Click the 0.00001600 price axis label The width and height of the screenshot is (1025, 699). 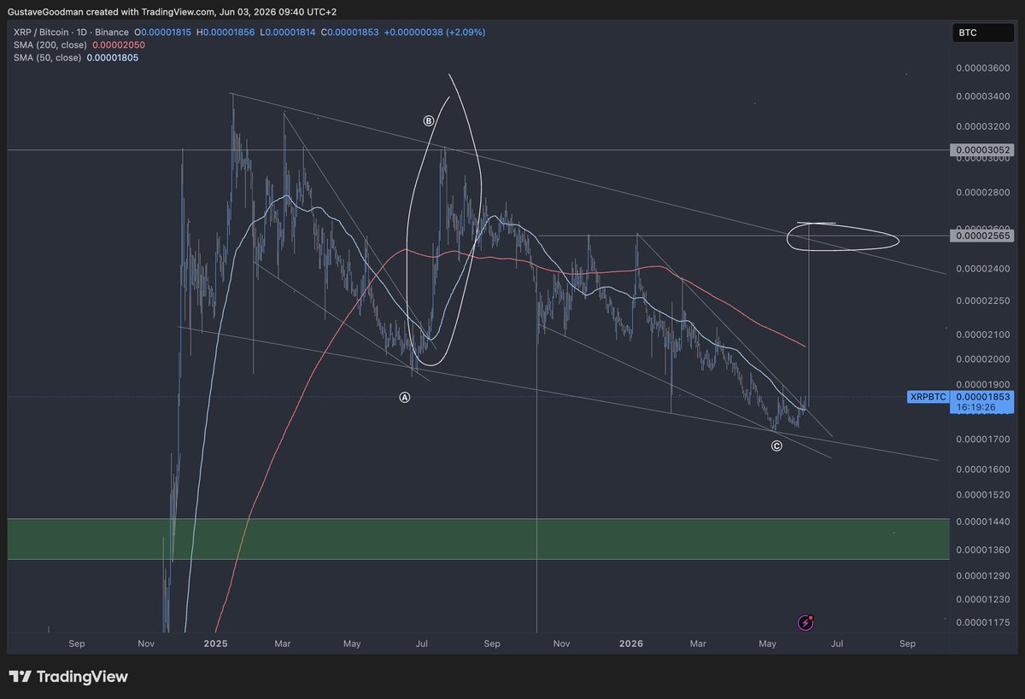pyautogui.click(x=983, y=469)
